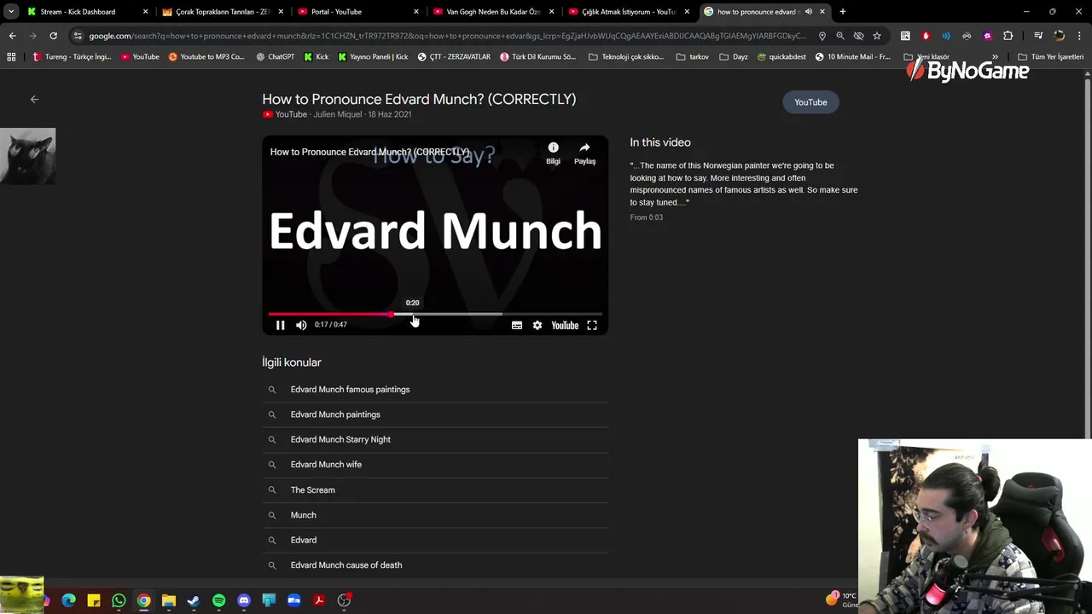Click the YouTube chip button
The image size is (1092, 614).
[x=810, y=102]
